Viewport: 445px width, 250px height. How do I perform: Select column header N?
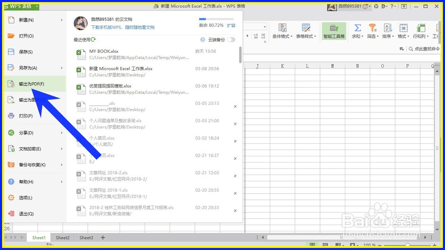[x=357, y=66]
